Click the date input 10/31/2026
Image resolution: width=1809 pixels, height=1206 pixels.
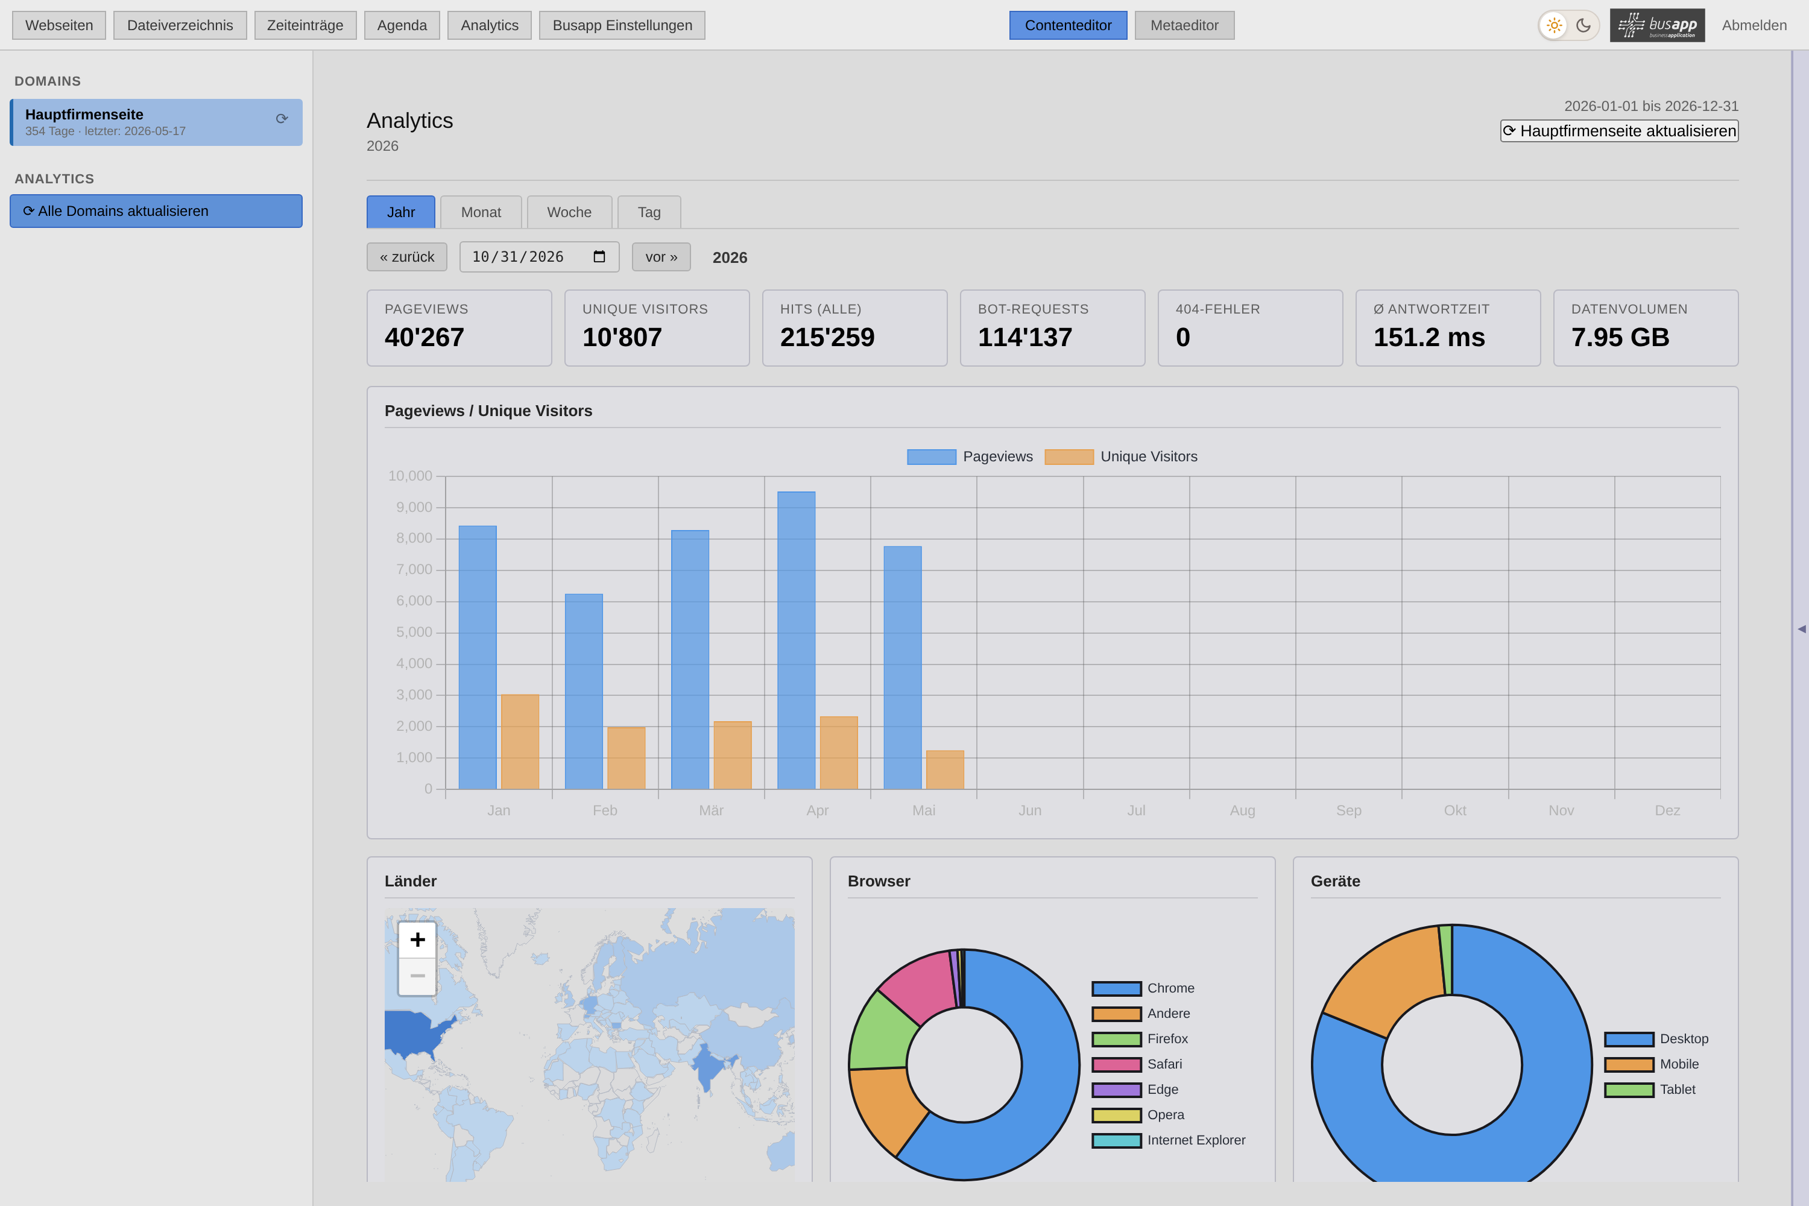[x=539, y=257]
